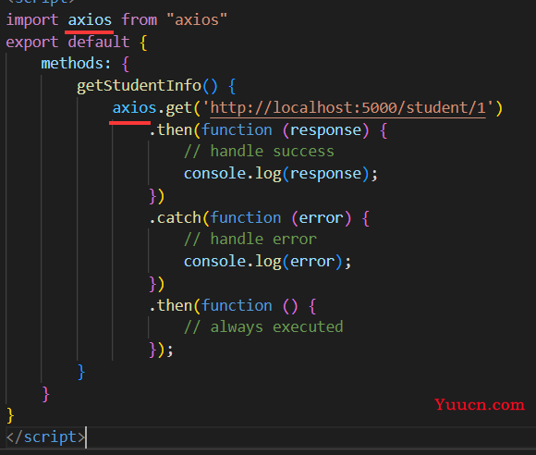Click the 'console.log(error);' statement
Screen dimensions: 536x455
267,262
